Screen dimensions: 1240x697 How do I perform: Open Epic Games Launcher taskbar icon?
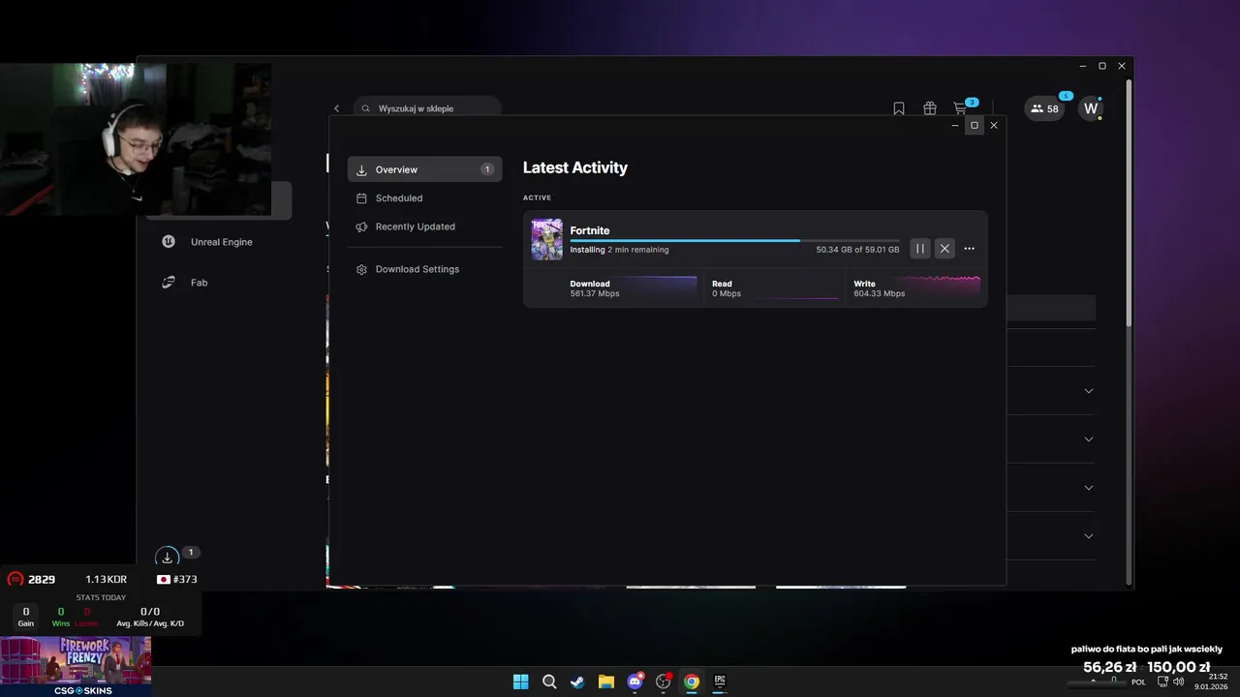tap(720, 682)
